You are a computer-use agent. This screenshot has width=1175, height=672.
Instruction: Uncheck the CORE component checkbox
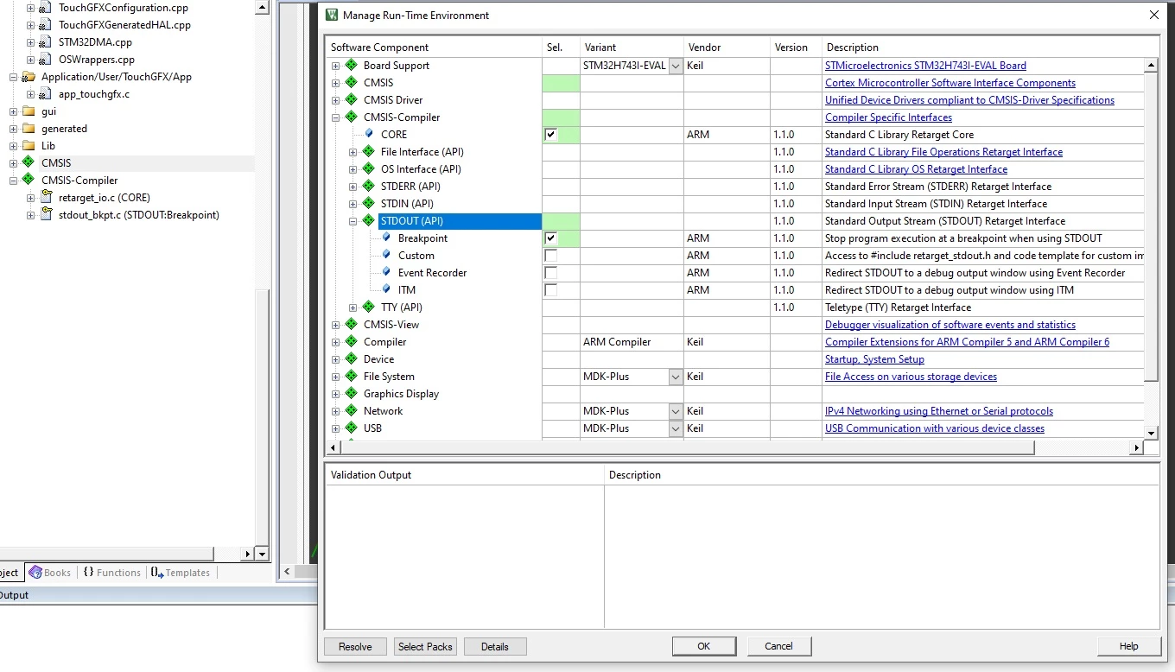tap(550, 135)
